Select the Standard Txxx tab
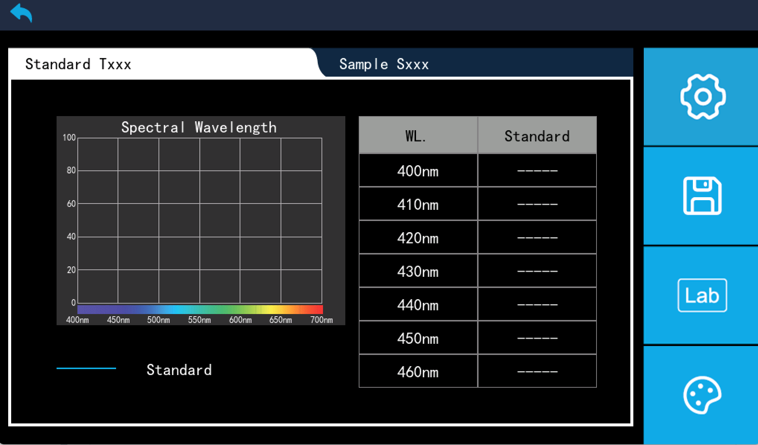Image resolution: width=758 pixels, height=445 pixels. 78,64
